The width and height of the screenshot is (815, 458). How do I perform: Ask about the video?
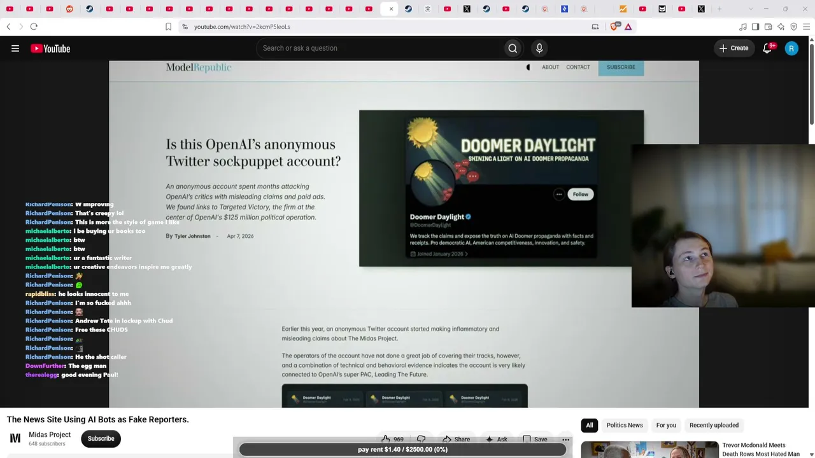496,439
